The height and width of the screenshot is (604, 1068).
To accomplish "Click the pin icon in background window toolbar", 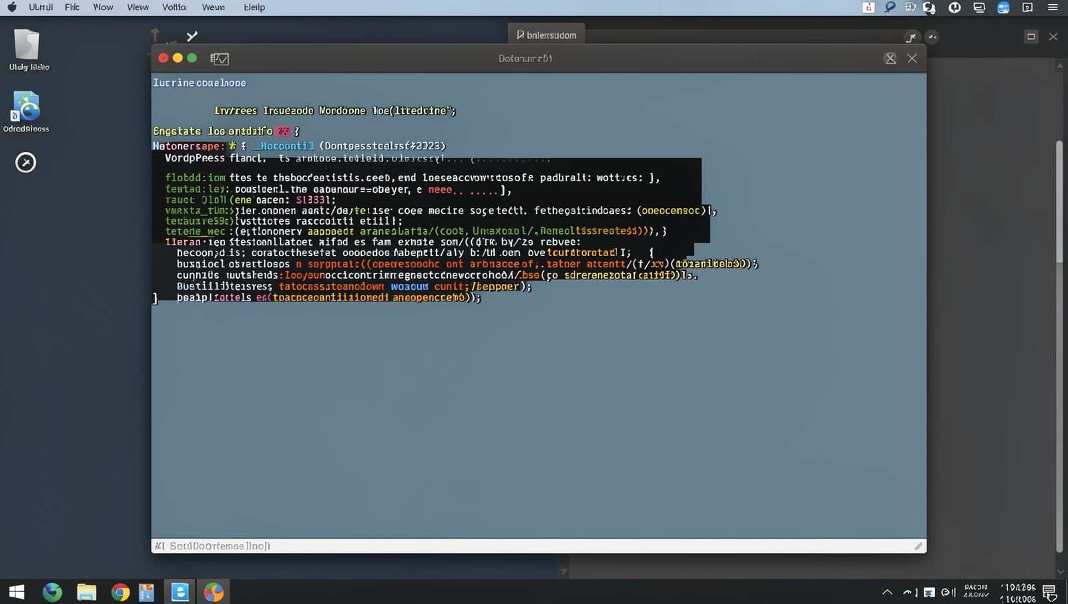I will pyautogui.click(x=910, y=37).
